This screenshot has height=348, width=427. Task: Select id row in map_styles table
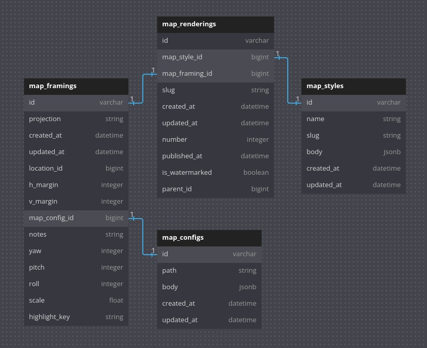click(353, 103)
